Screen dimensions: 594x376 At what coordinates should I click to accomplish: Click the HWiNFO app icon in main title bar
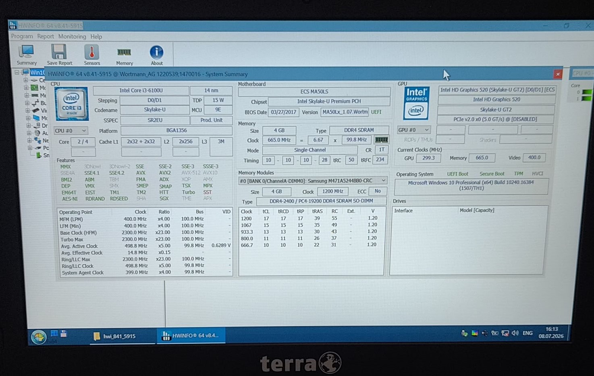coord(13,25)
